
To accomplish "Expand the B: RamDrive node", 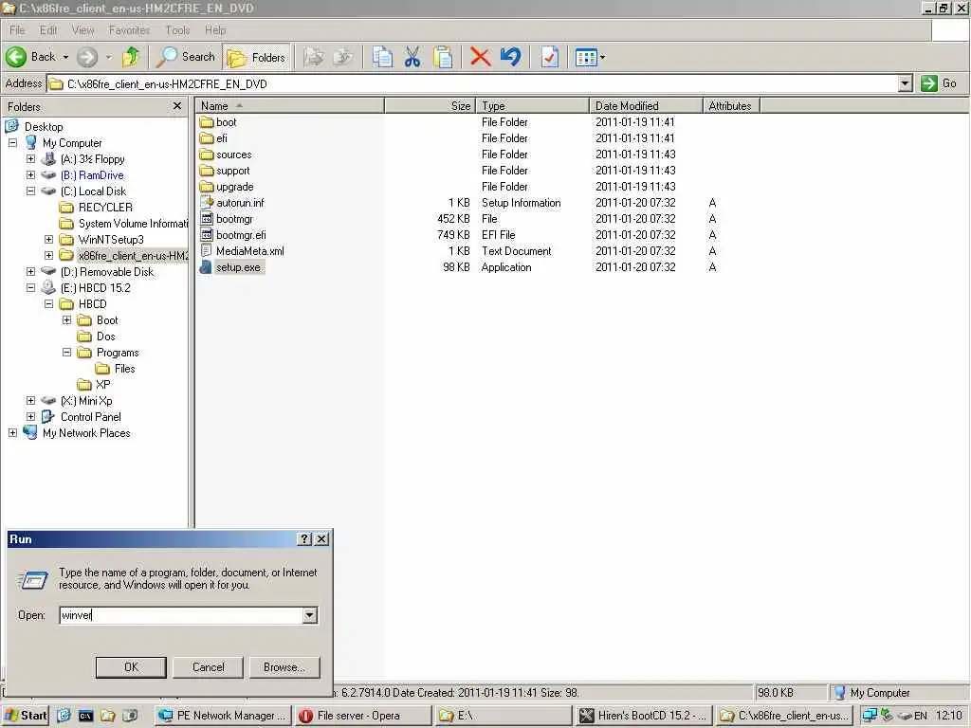I will click(30, 174).
